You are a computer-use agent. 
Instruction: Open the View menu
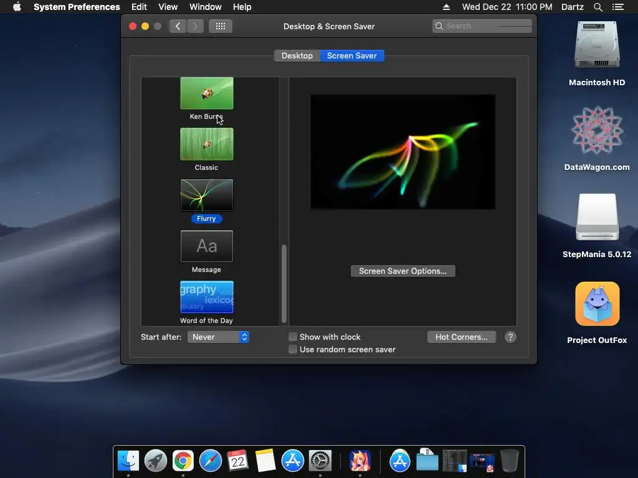pos(168,7)
